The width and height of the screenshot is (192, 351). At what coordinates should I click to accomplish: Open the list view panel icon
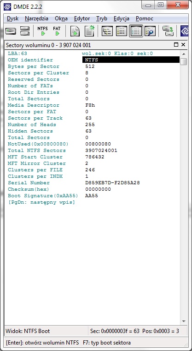122,31
